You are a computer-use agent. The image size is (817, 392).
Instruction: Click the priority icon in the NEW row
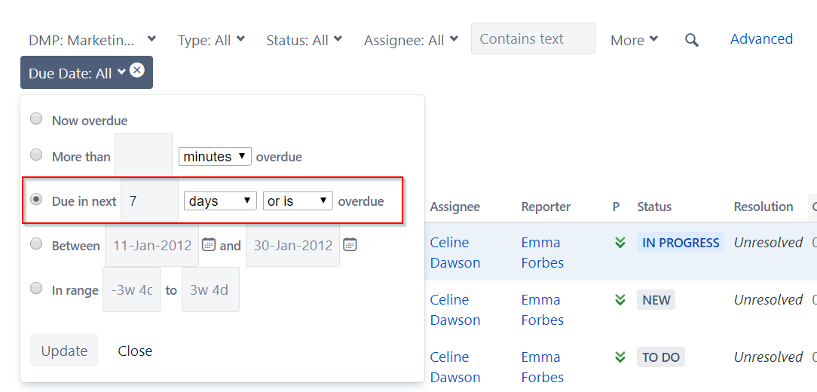coord(620,300)
